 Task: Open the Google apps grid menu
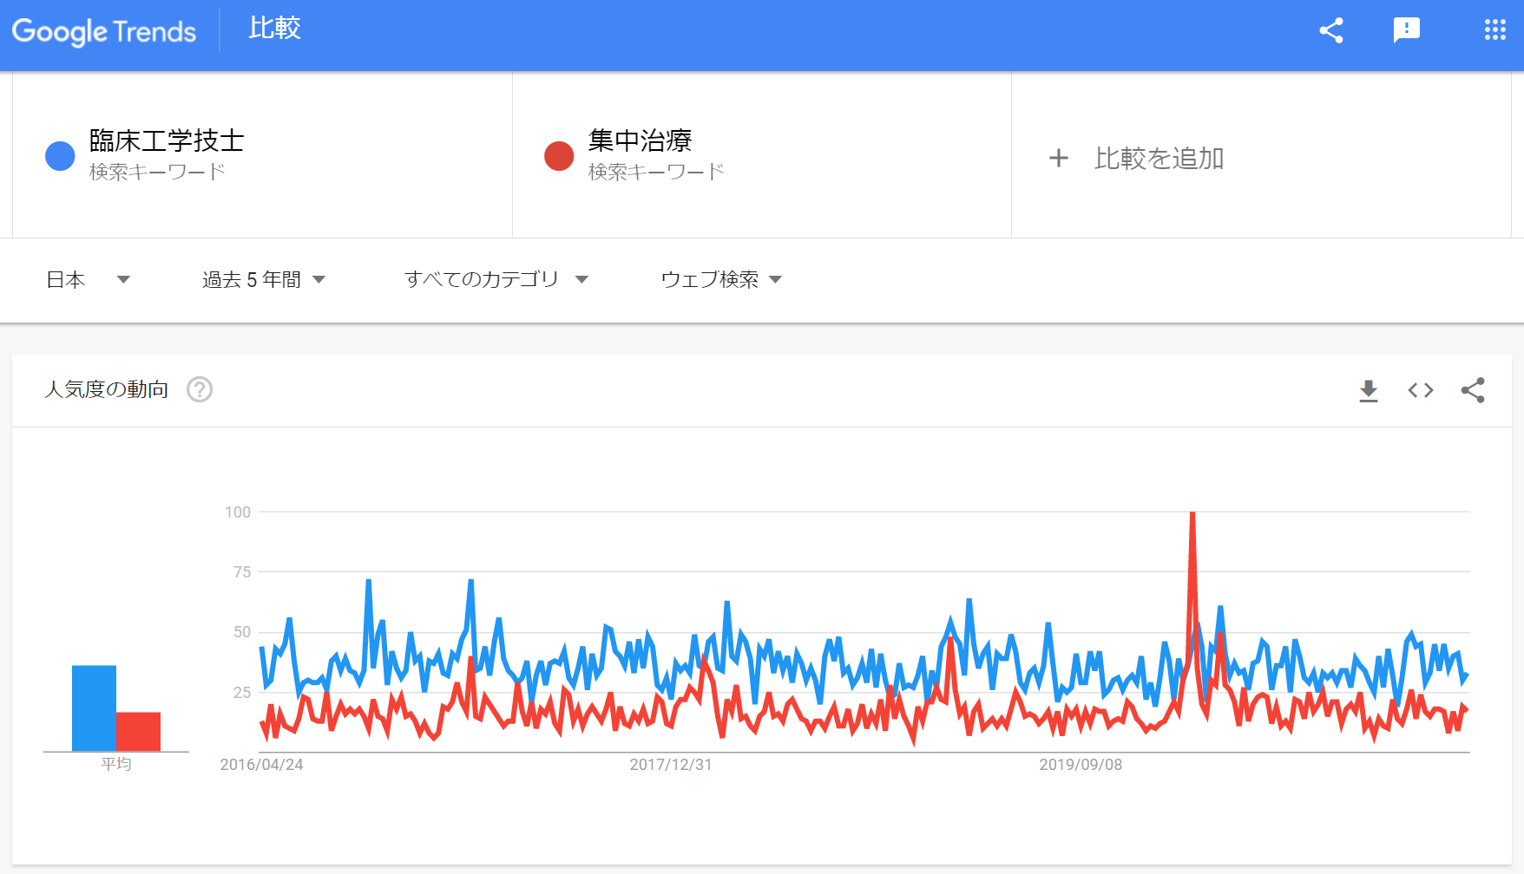click(x=1494, y=30)
